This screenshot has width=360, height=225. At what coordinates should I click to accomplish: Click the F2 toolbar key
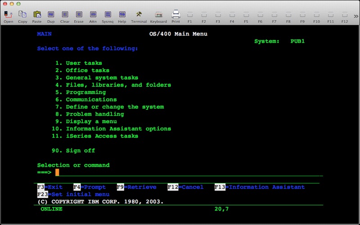point(204,17)
